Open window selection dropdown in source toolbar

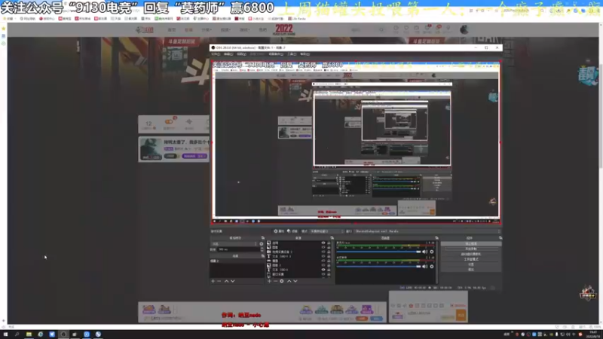coord(427,231)
